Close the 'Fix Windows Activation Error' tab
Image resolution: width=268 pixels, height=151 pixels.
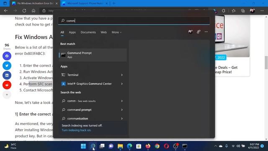(57, 3)
